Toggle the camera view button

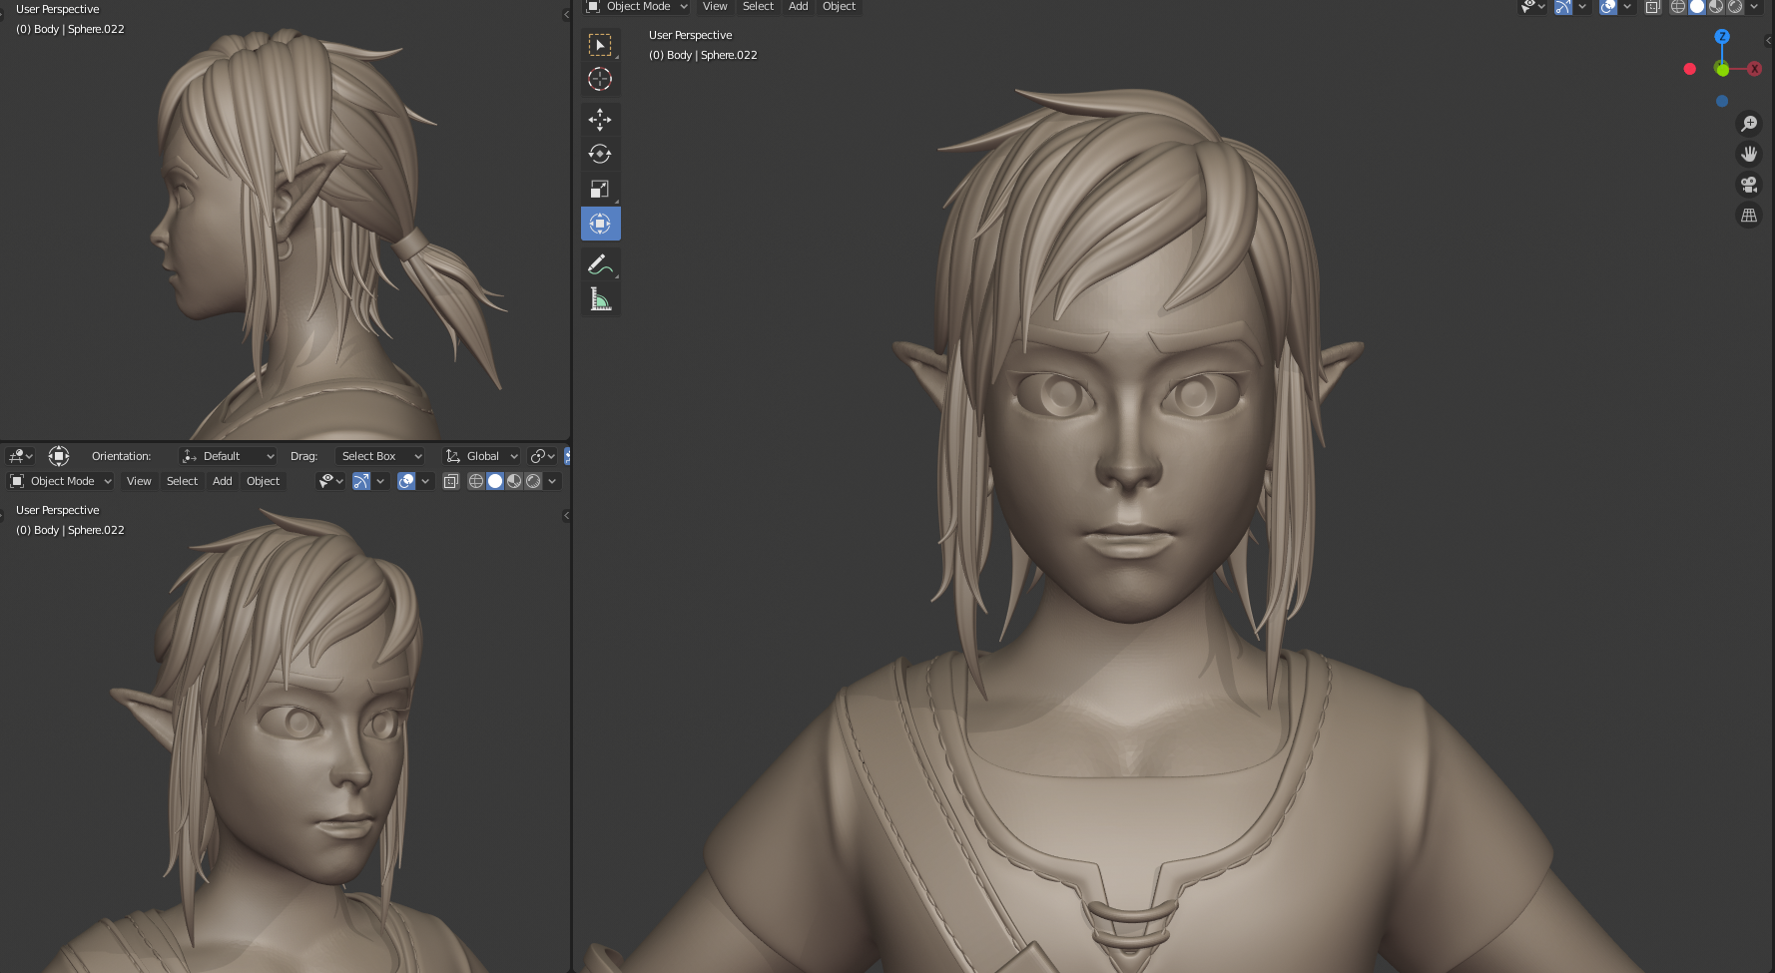1749,185
